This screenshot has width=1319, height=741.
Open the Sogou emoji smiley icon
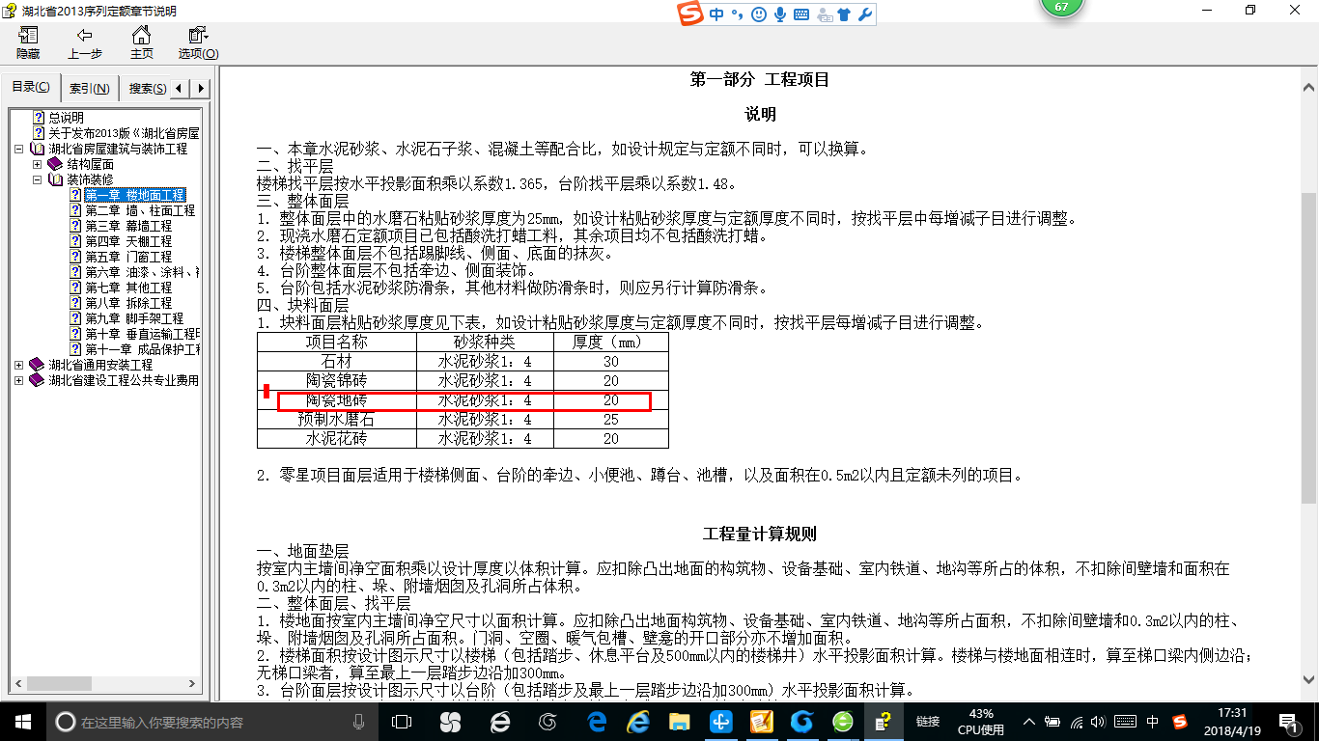click(x=758, y=14)
